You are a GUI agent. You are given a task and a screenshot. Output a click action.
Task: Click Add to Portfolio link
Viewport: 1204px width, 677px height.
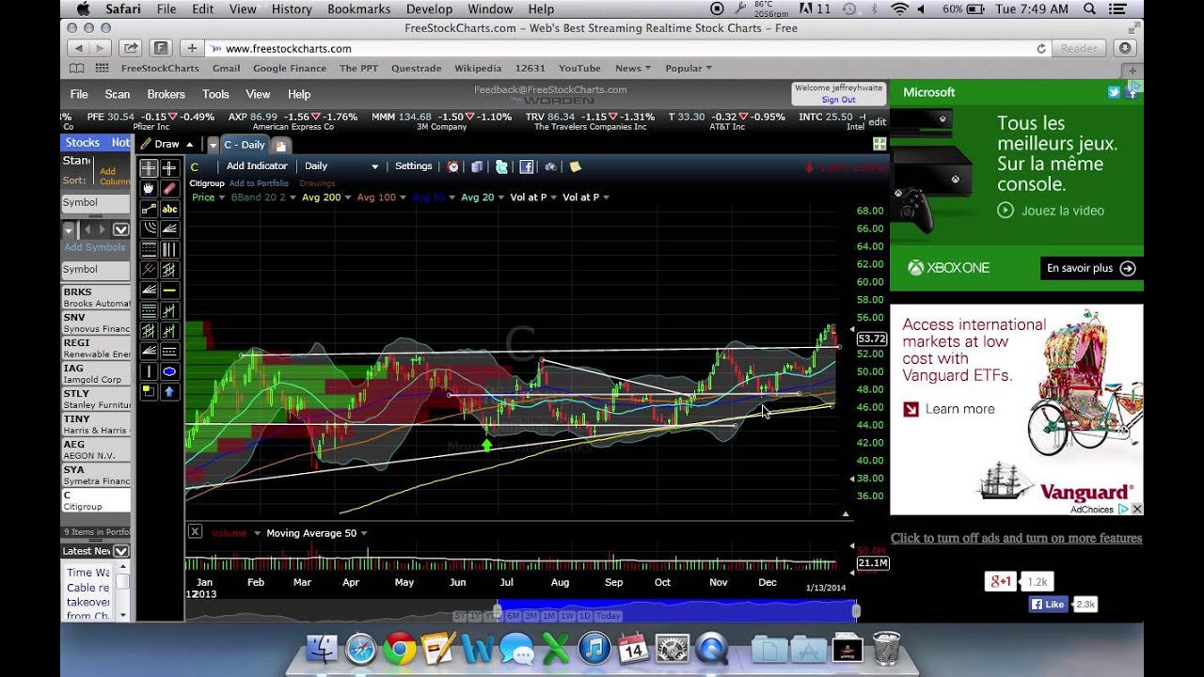tap(259, 183)
